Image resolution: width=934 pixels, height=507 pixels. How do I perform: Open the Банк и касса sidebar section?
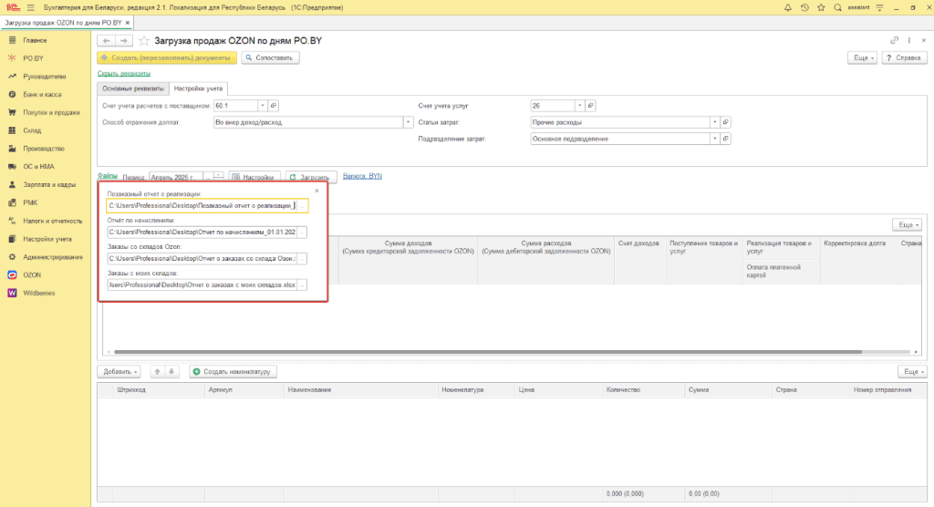click(x=42, y=94)
